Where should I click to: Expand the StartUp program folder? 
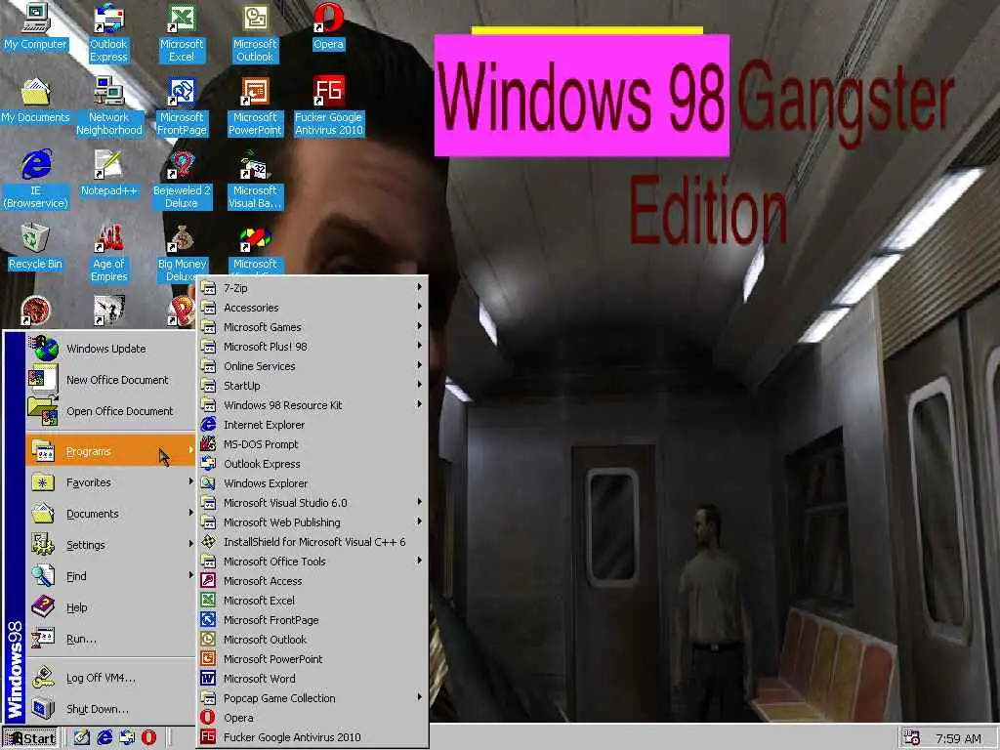(312, 385)
